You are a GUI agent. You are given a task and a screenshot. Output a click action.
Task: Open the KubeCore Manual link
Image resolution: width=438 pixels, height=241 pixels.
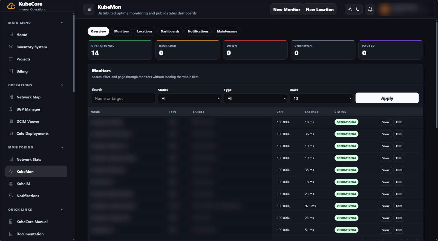click(36, 222)
